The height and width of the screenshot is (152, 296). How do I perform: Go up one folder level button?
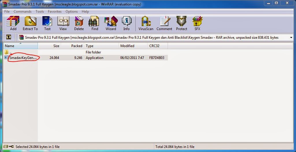pos(8,37)
